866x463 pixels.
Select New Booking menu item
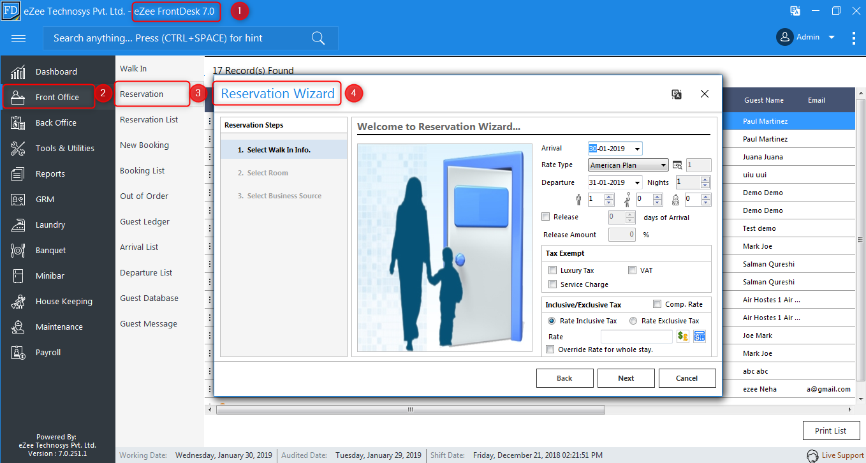[145, 145]
